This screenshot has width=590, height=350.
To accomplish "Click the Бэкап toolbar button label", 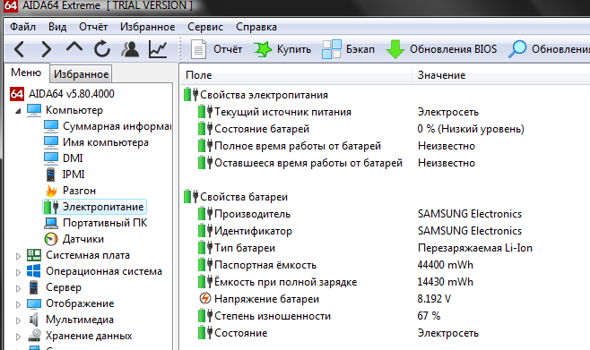I will point(360,49).
